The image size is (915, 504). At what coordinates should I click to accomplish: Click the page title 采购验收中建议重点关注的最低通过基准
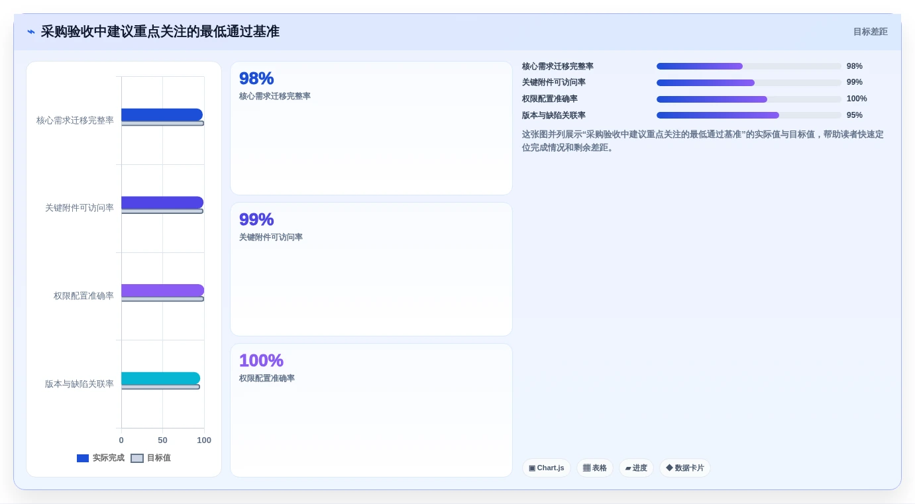tap(160, 32)
